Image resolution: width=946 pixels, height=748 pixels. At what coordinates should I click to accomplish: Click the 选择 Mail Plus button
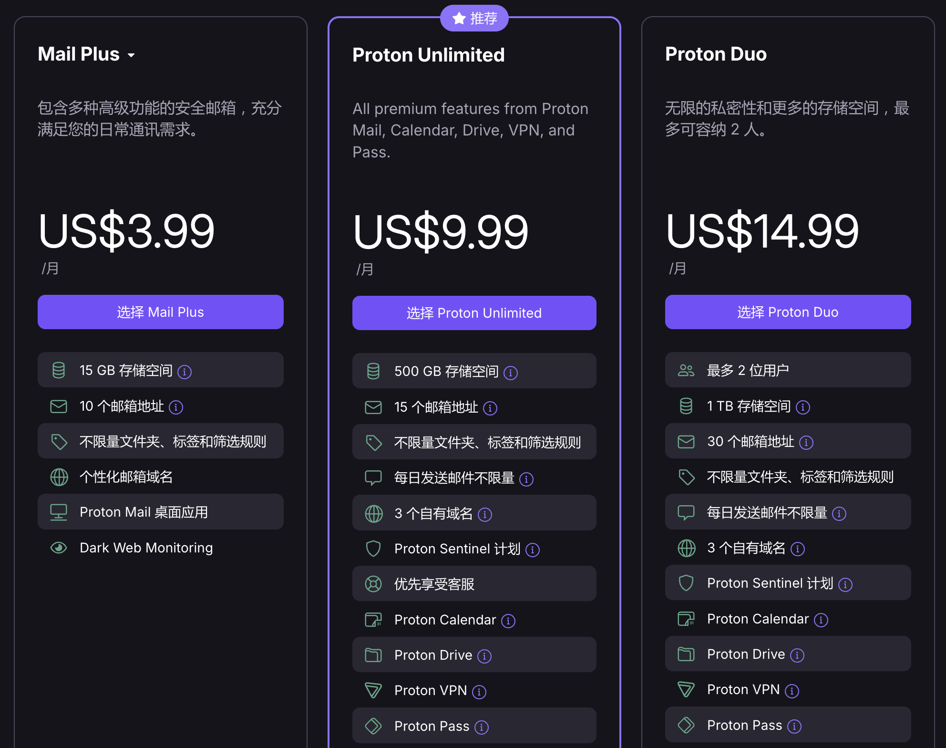[160, 312]
